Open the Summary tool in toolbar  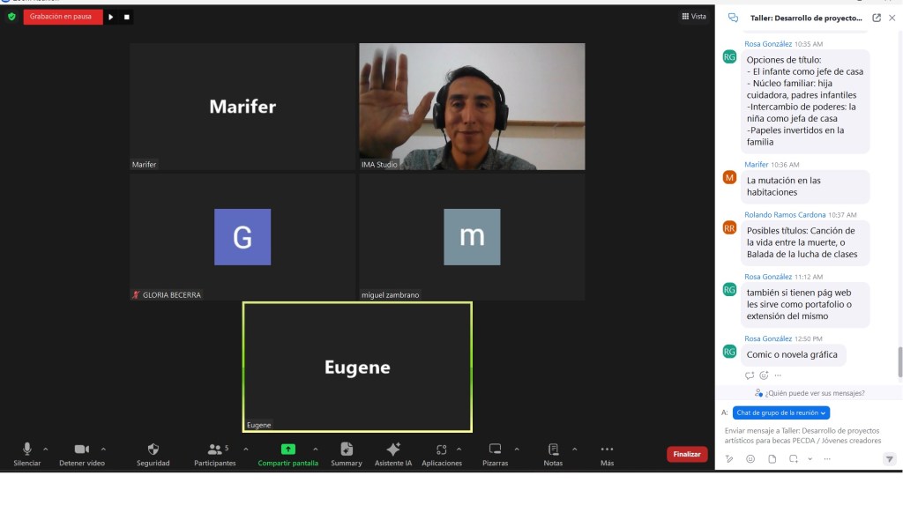pos(346,449)
